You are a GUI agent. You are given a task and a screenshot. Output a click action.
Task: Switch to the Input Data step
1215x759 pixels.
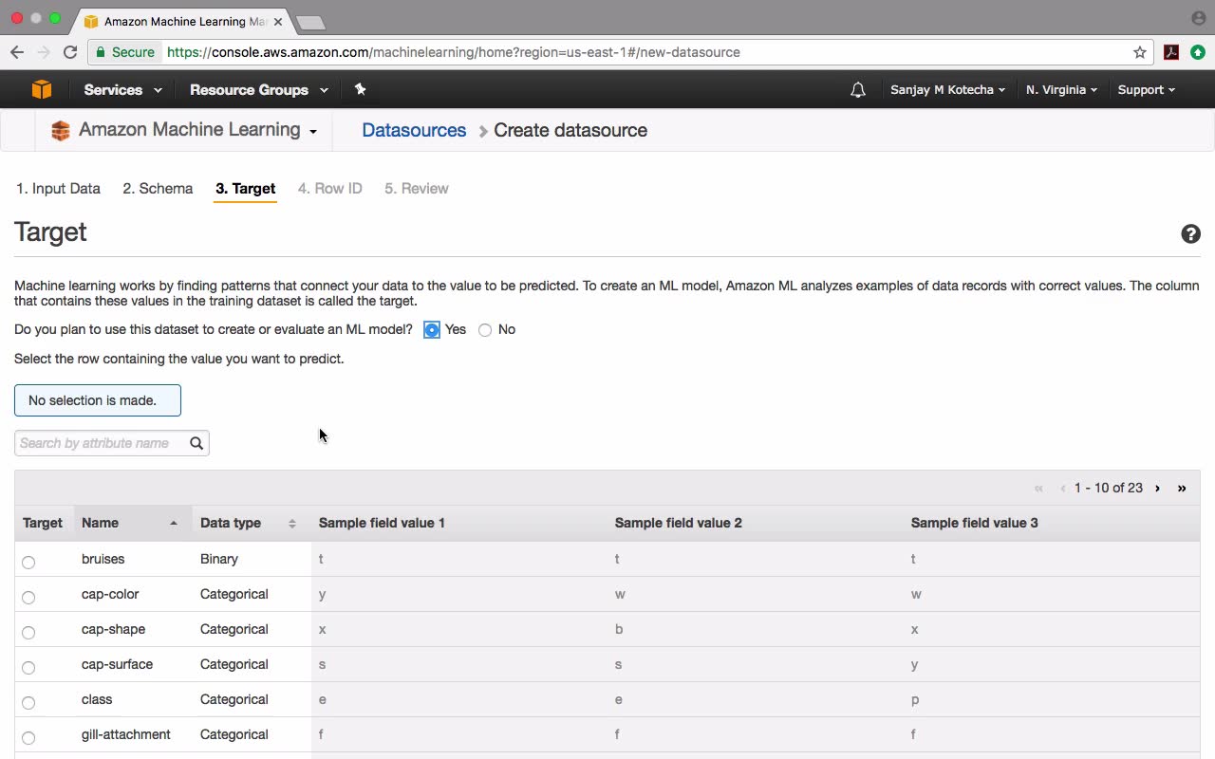58,189
